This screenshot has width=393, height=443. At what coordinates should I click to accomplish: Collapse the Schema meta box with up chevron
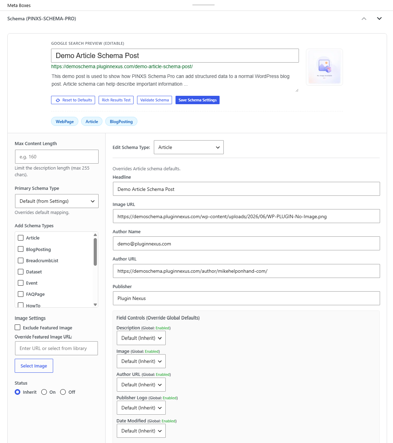point(364,19)
